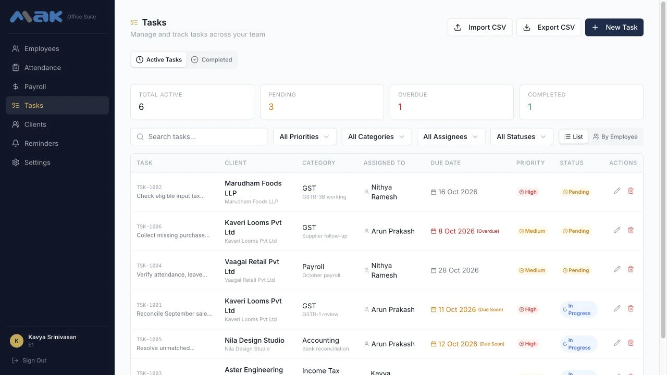Click the calendar icon beside 16 Oct 2026
Image resolution: width=667 pixels, height=375 pixels.
pos(434,192)
